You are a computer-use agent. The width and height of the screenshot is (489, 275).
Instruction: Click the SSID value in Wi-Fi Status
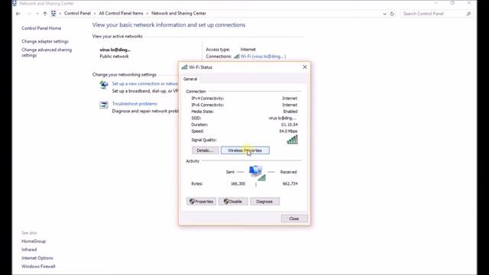click(x=283, y=118)
